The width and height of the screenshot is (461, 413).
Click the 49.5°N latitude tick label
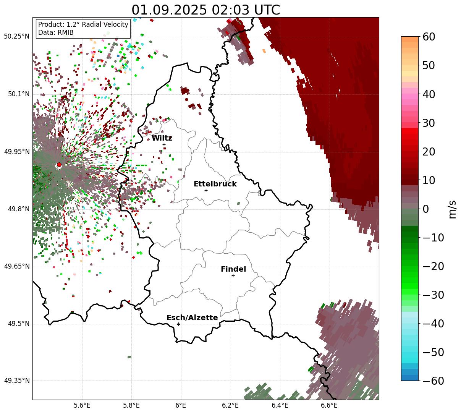19,324
